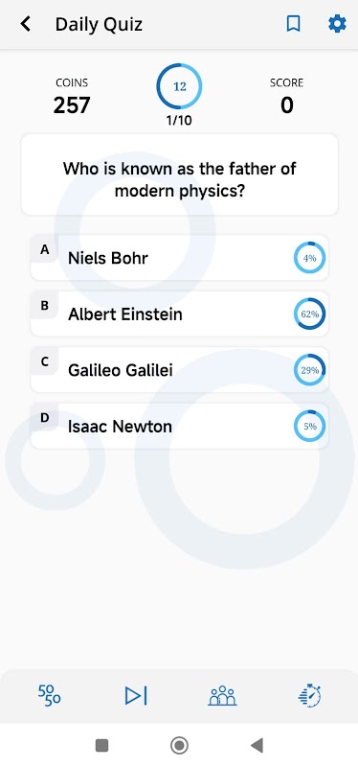This screenshot has width=358, height=767.
Task: Tap the back arrow icon
Action: (x=26, y=23)
